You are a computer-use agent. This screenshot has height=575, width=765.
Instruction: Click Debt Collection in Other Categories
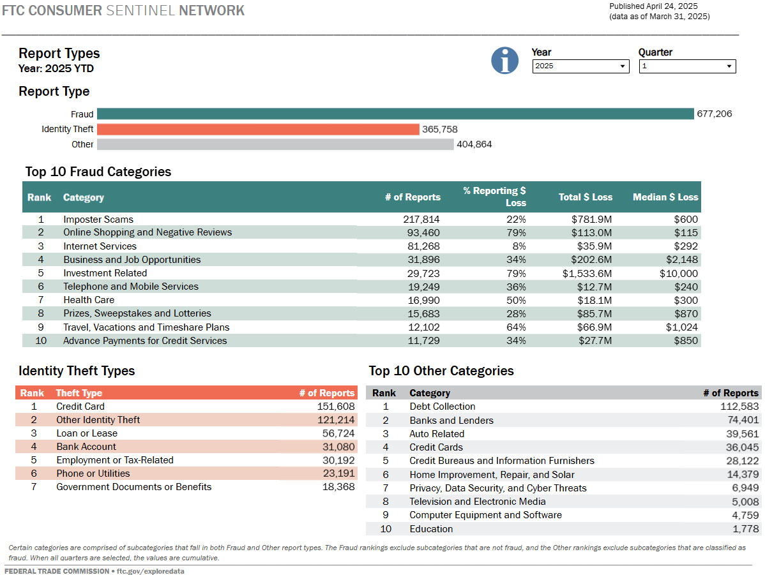click(442, 406)
